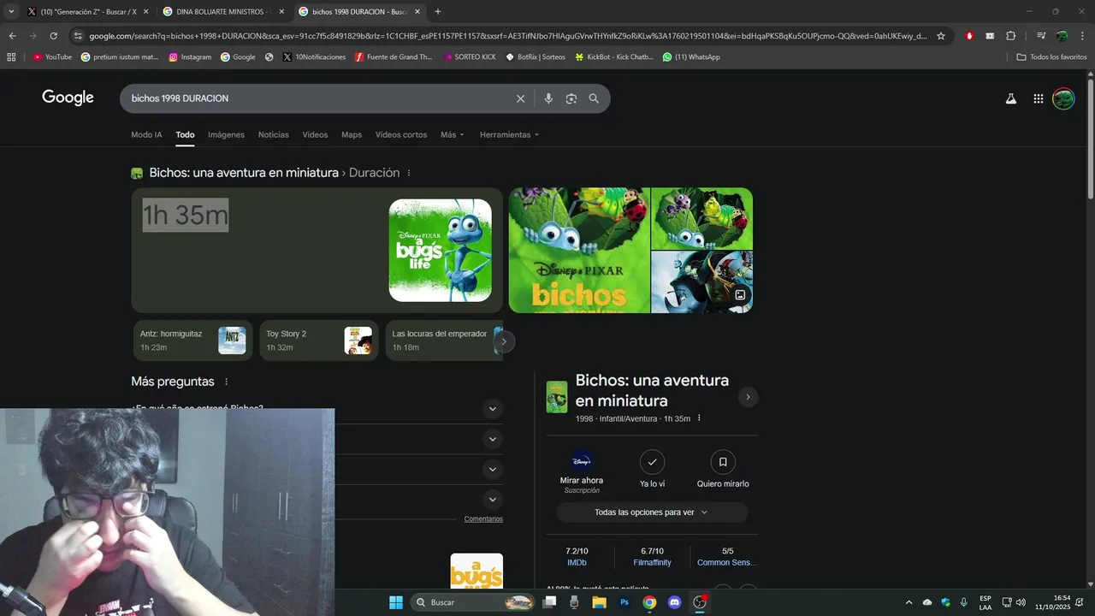Open the Modo IA search mode

[x=146, y=134]
